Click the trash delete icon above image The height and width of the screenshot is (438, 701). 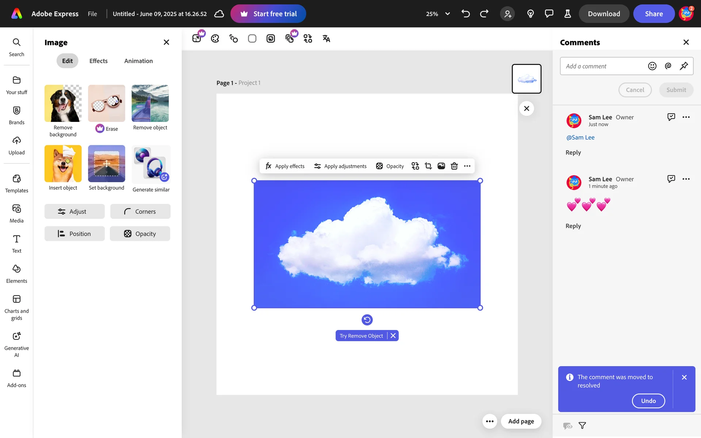pos(454,166)
